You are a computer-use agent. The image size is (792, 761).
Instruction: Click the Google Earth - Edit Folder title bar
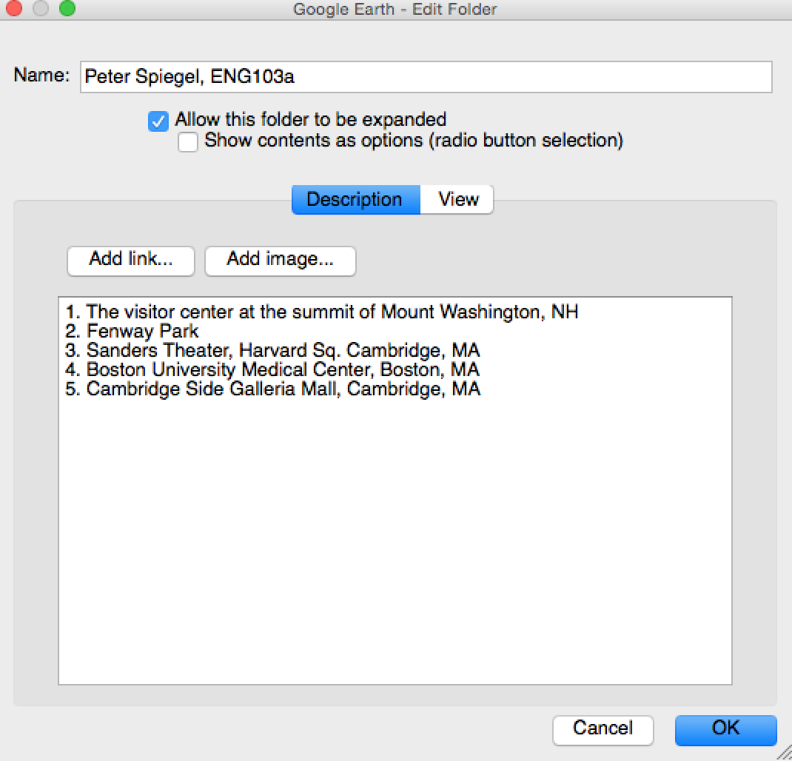click(395, 10)
